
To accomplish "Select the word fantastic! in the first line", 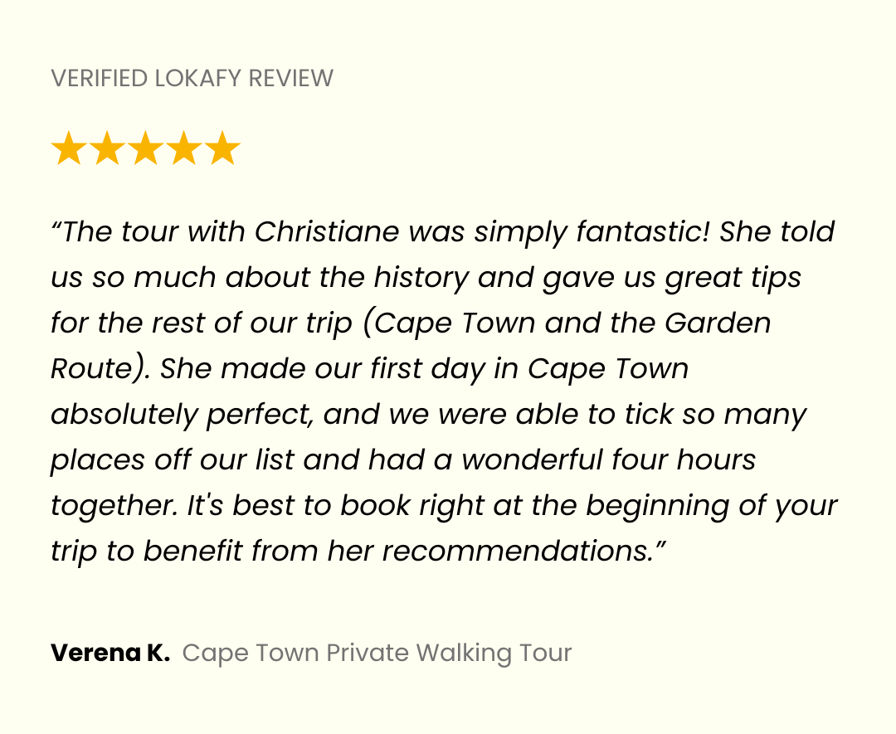I will [x=643, y=233].
